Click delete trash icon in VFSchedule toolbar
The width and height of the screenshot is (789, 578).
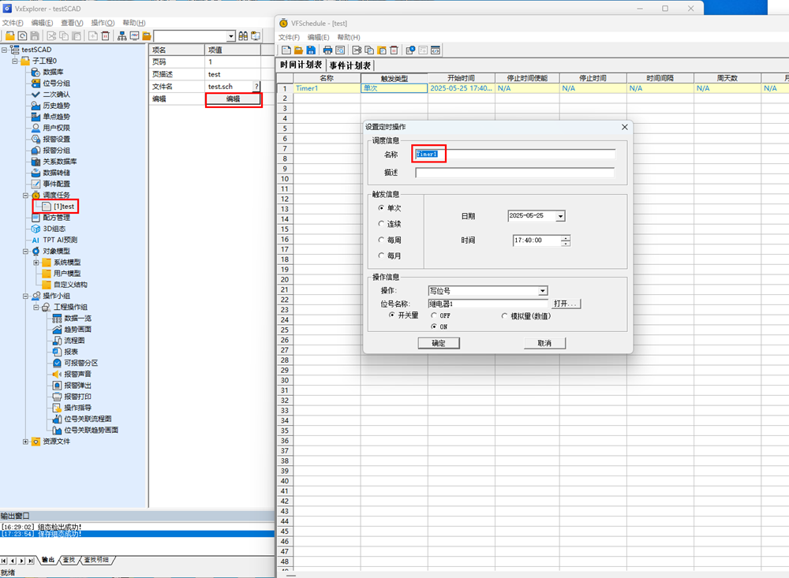pos(394,50)
